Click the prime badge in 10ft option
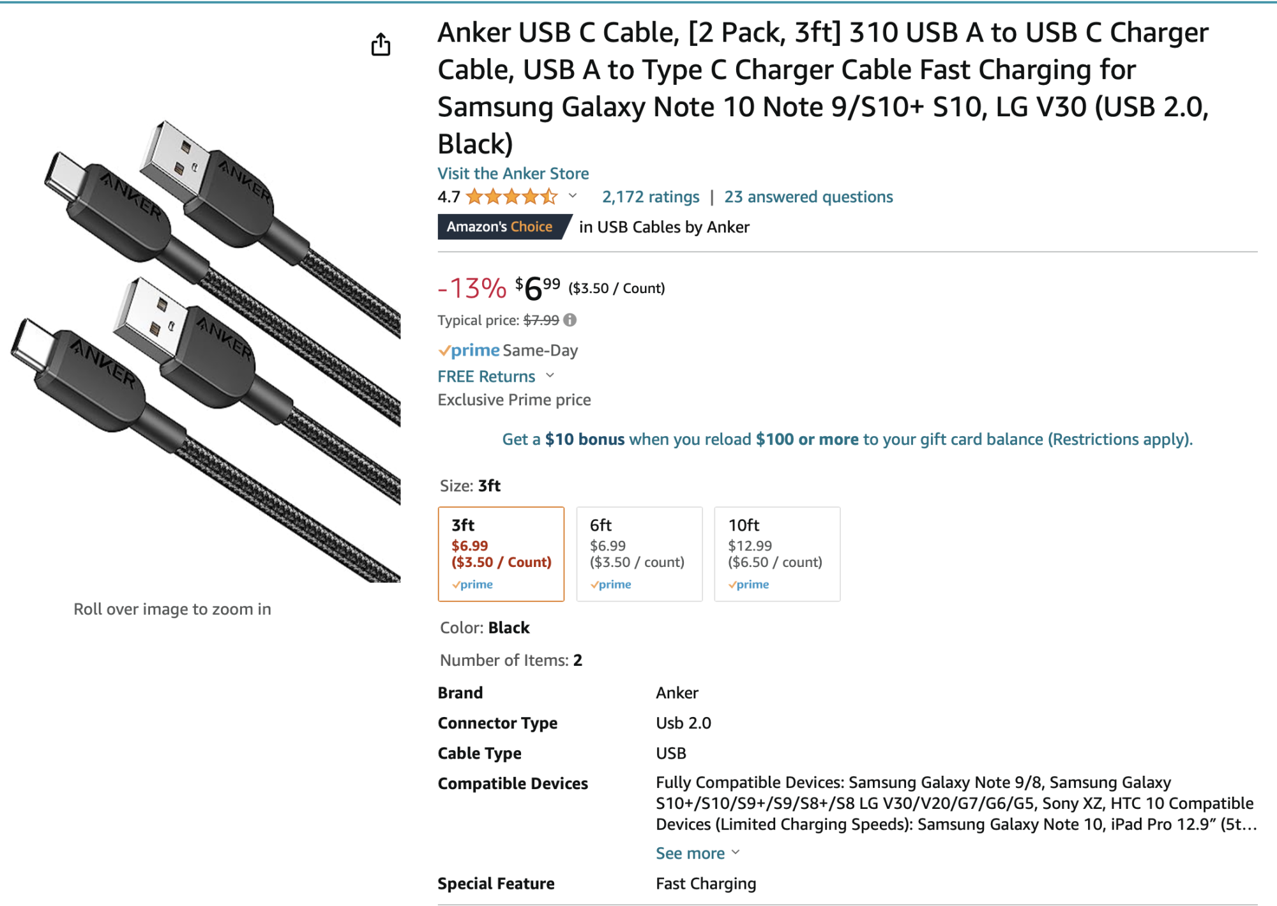1277x906 pixels. [x=749, y=584]
